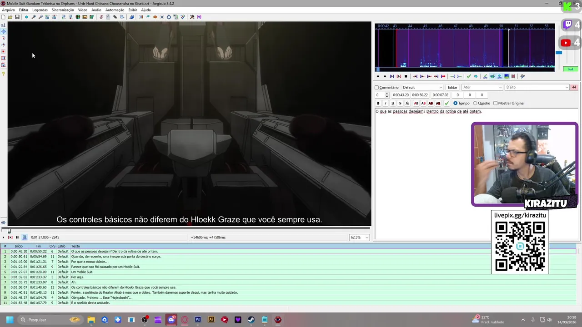Image resolution: width=582 pixels, height=327 pixels.
Task: Stop audio playback in audio panel
Action: (x=406, y=76)
